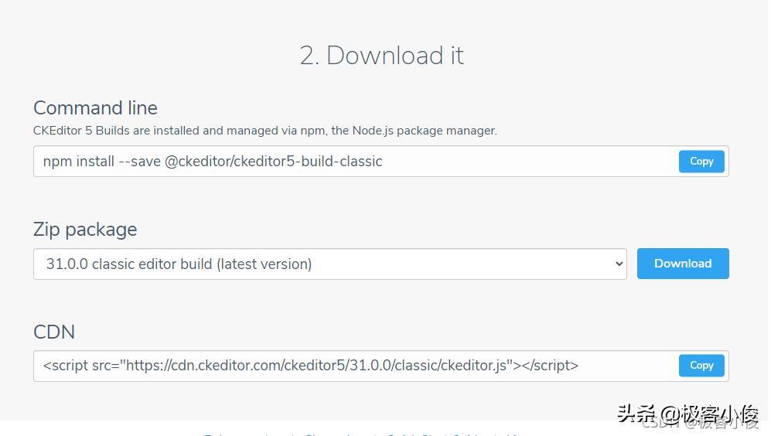Open the editor build version dropdown
771x436 pixels.
point(329,264)
